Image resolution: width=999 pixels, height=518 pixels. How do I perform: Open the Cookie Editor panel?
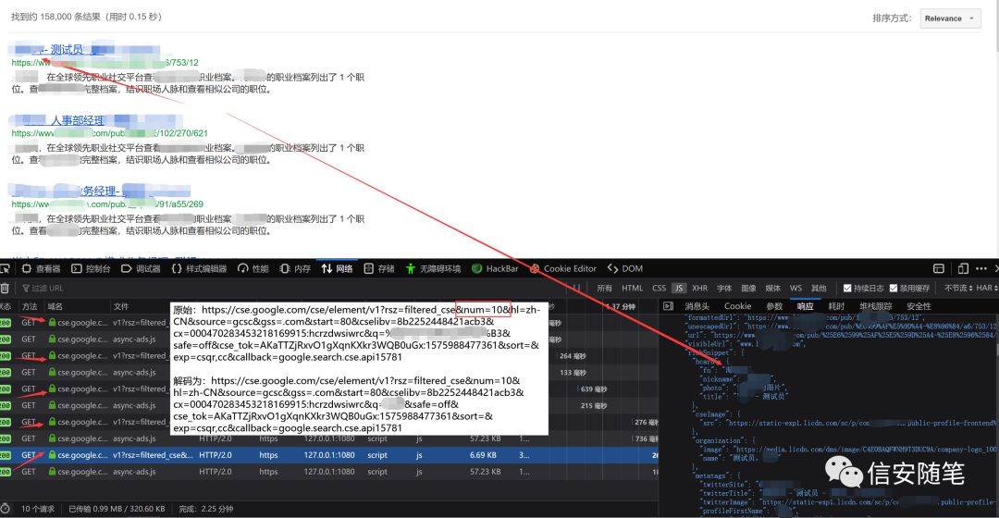pos(563,269)
